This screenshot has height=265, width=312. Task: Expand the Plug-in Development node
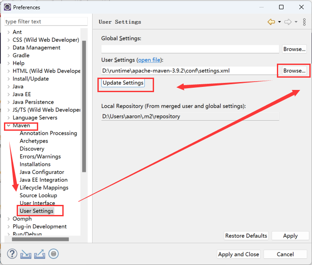click(8, 226)
